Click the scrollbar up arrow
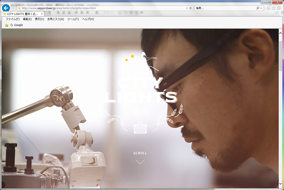The width and height of the screenshot is (284, 190). 280,33
